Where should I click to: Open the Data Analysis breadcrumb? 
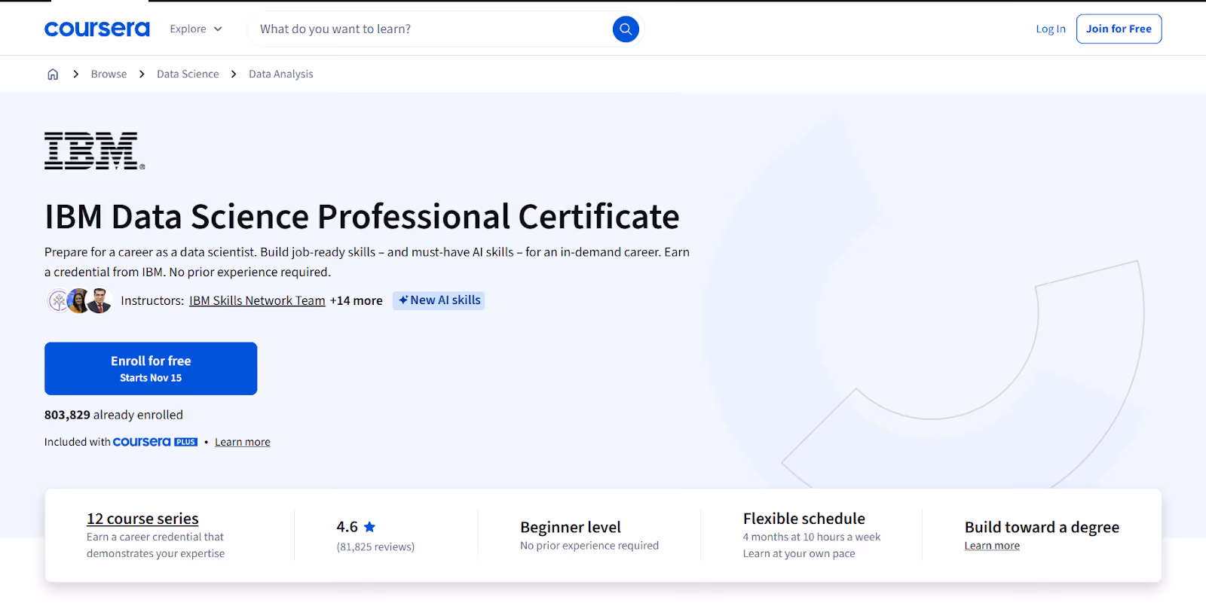coord(281,74)
